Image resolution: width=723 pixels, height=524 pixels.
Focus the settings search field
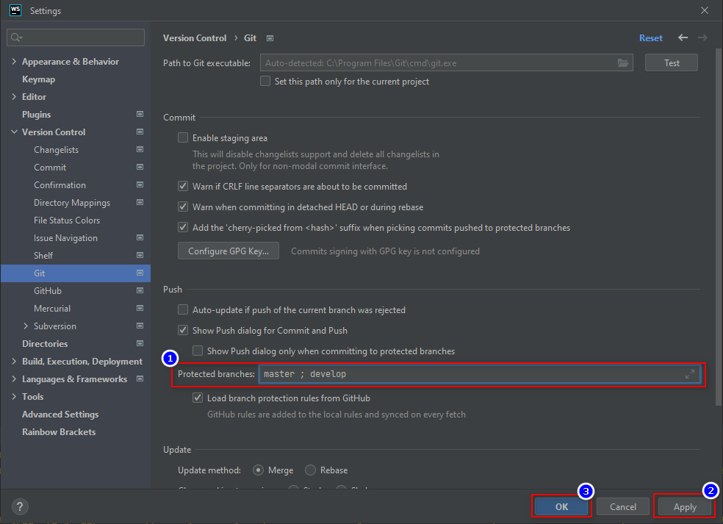[76, 37]
